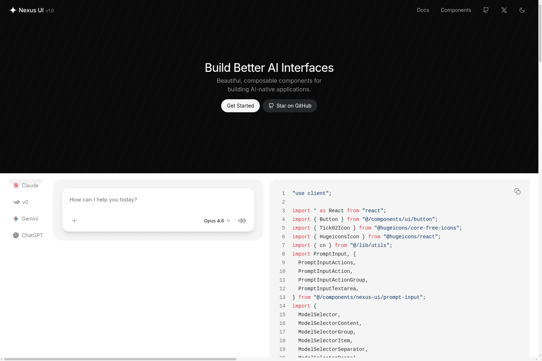Click the ModelSelectorContent code line
Screen dimensions: 542x361
click(330, 323)
